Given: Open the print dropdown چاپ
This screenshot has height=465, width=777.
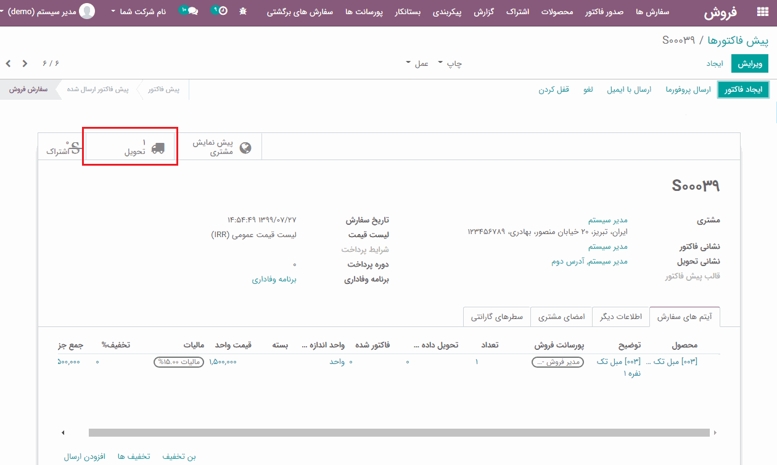Looking at the screenshot, I should point(450,63).
